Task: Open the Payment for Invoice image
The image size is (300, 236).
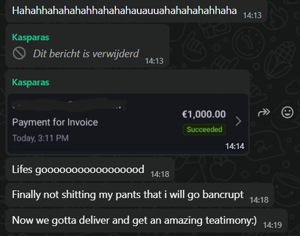Action: point(128,123)
